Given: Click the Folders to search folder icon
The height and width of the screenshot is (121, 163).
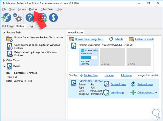Looking at the screenshot, I should (131, 39).
